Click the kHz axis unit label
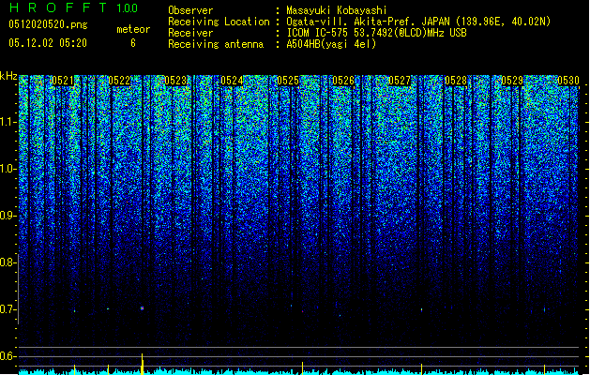590x375 pixels. pyautogui.click(x=8, y=76)
